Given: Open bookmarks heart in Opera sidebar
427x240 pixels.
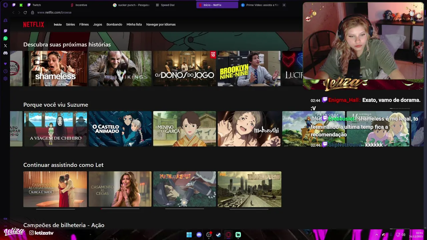Looking at the screenshot, I should click(x=5, y=64).
